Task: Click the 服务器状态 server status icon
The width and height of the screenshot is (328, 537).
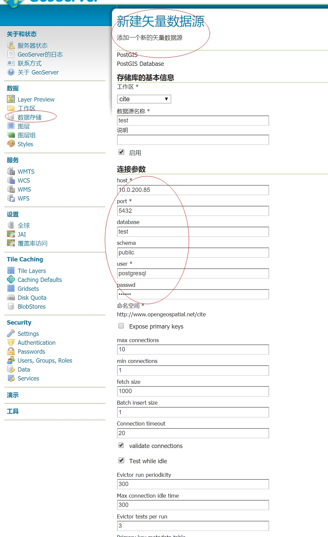Action: tap(11, 45)
